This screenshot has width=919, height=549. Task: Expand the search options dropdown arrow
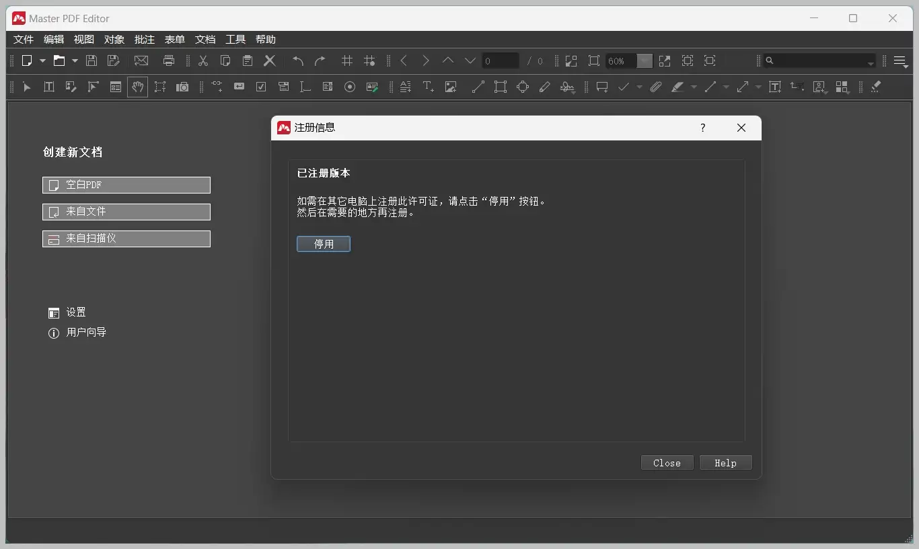pyautogui.click(x=871, y=61)
